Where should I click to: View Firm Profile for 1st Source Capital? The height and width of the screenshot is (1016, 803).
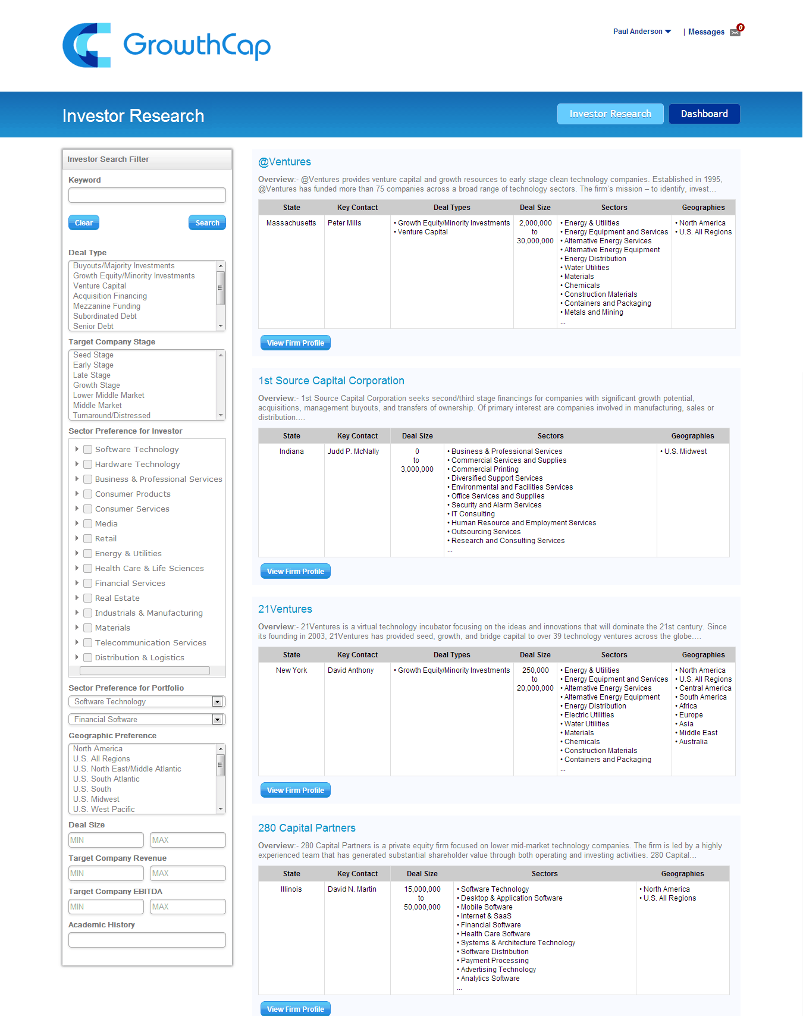(295, 572)
